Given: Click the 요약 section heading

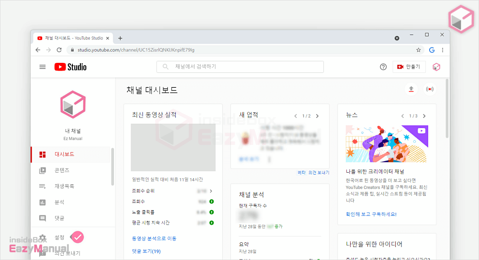Looking at the screenshot, I should pos(244,244).
